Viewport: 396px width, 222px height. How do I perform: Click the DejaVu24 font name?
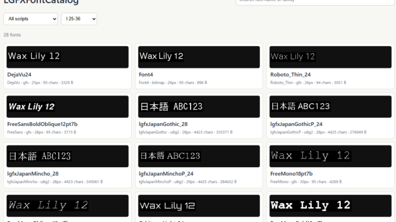[19, 75]
